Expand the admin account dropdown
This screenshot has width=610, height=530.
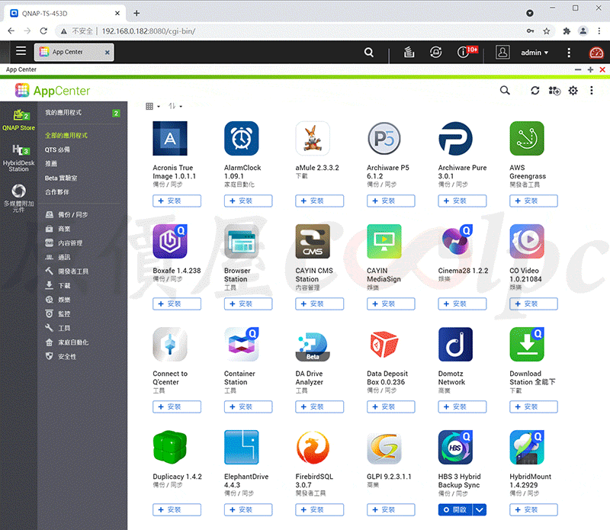[x=535, y=53]
